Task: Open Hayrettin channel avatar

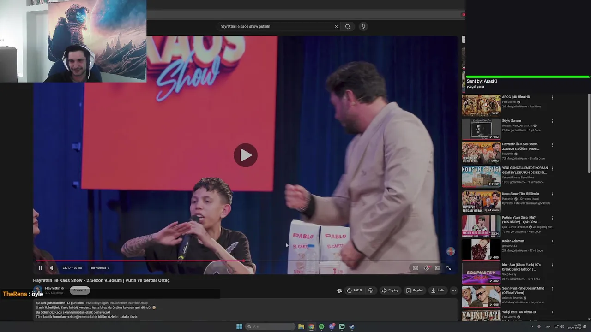Action: pyautogui.click(x=38, y=290)
